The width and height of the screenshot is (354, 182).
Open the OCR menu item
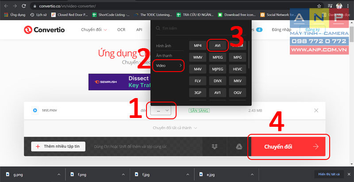pyautogui.click(x=121, y=30)
